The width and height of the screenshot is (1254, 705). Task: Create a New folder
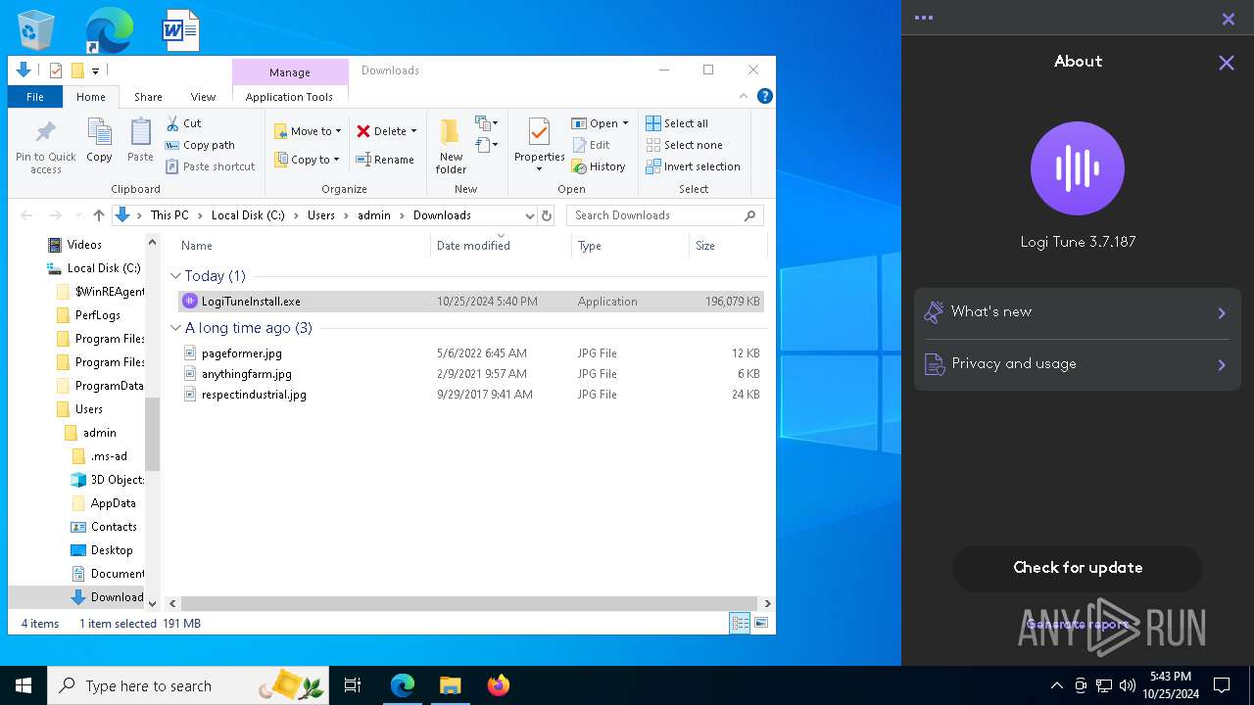click(451, 146)
